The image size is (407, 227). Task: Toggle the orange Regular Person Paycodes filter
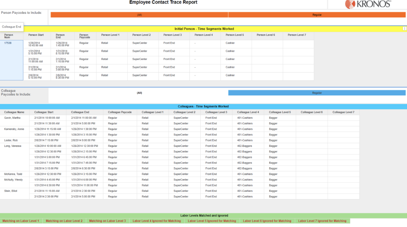pos(317,15)
